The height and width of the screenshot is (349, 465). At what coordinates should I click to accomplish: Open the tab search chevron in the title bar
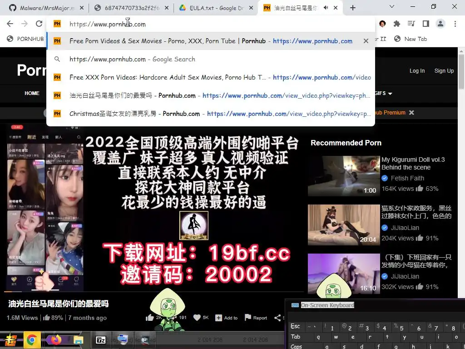pyautogui.click(x=392, y=6)
